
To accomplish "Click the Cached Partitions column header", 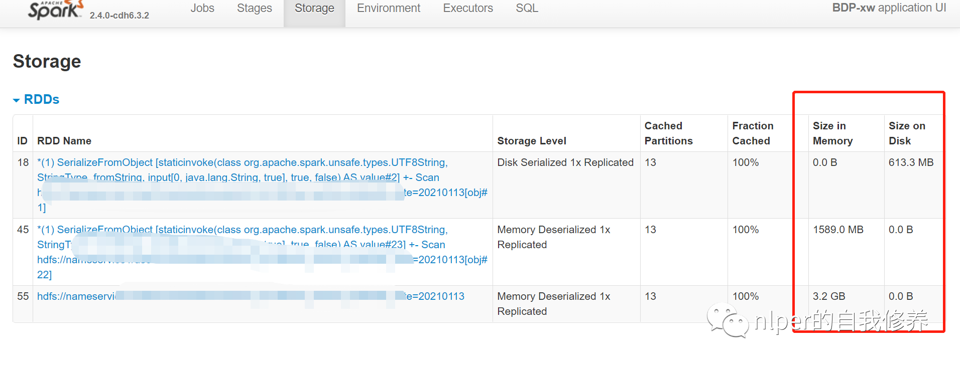I will 668,133.
